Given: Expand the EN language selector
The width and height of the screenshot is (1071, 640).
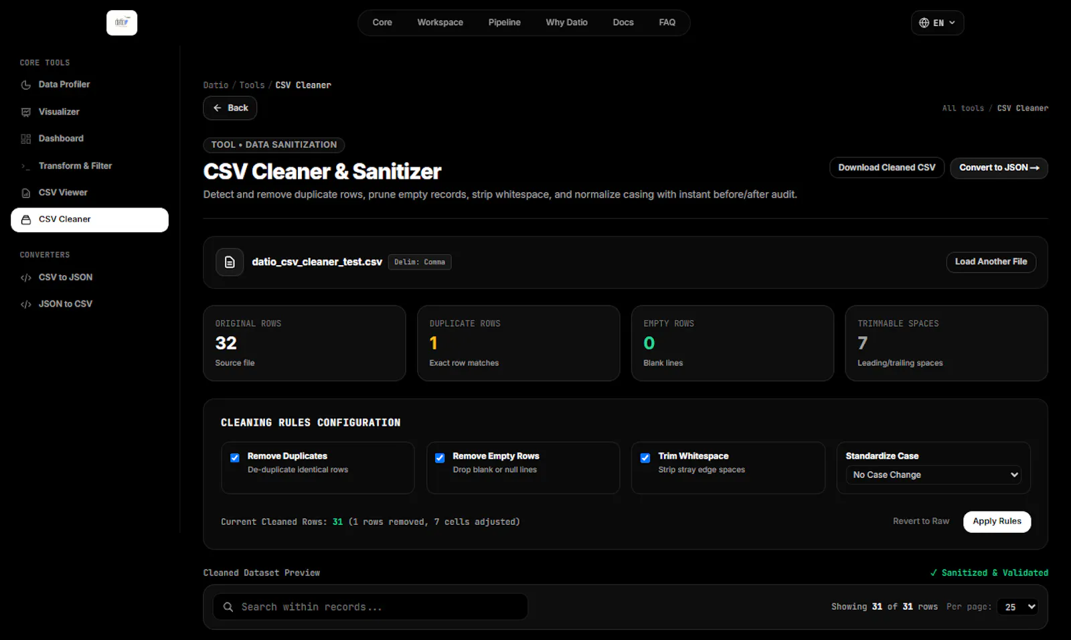Looking at the screenshot, I should coord(937,23).
